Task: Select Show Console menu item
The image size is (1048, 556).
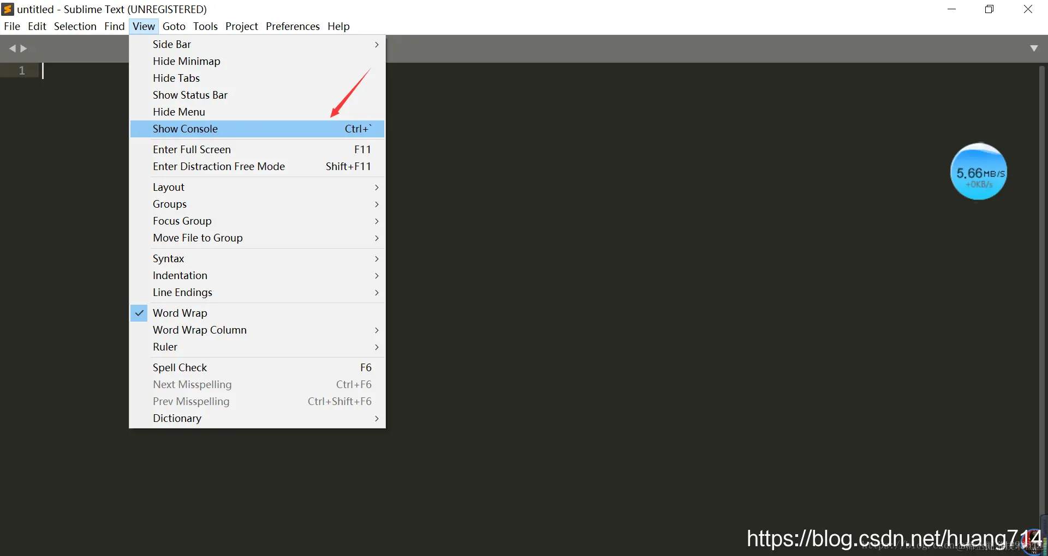Action: coord(257,129)
